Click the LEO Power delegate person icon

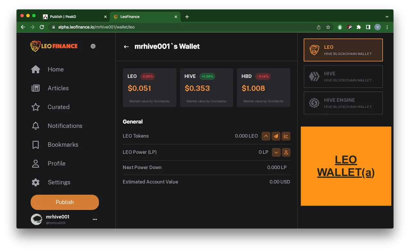click(286, 152)
